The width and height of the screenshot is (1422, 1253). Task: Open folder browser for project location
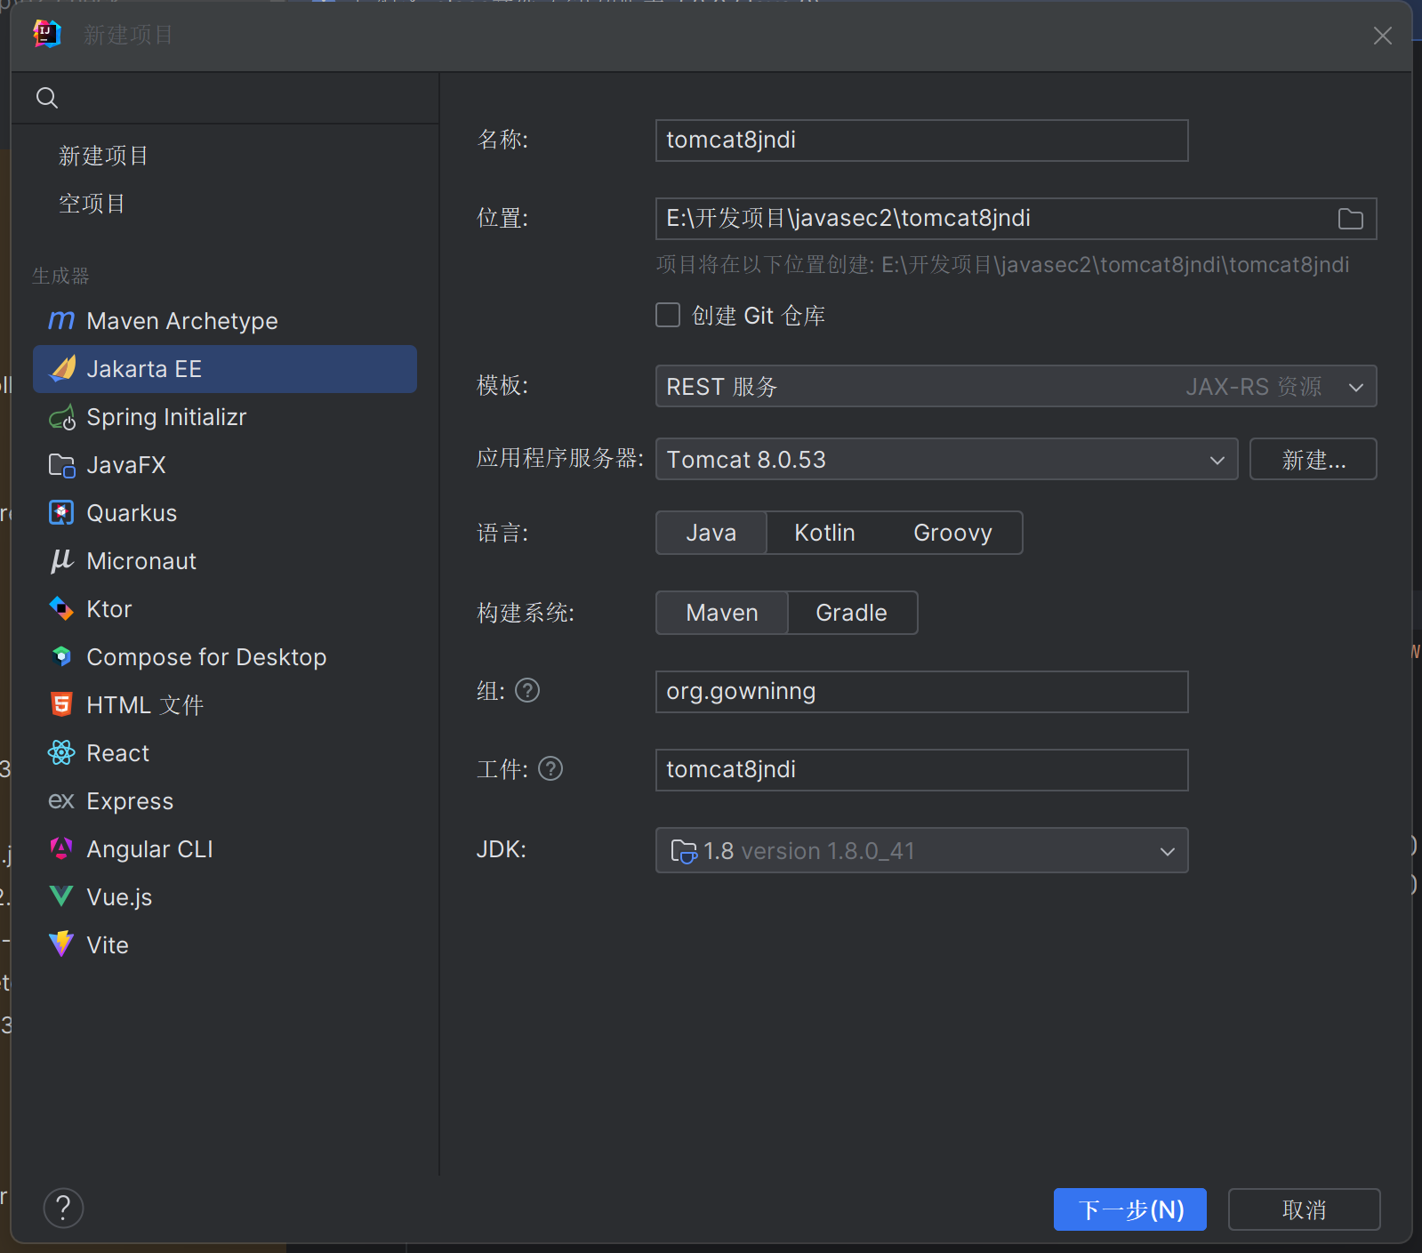tap(1350, 219)
